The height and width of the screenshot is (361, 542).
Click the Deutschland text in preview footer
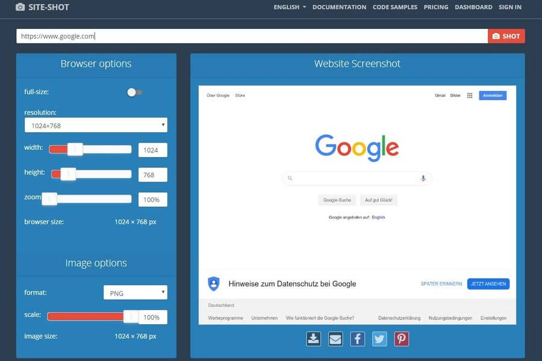coord(221,306)
